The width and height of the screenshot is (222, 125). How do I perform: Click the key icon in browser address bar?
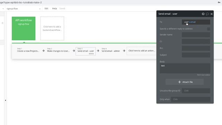[x=219, y=2]
